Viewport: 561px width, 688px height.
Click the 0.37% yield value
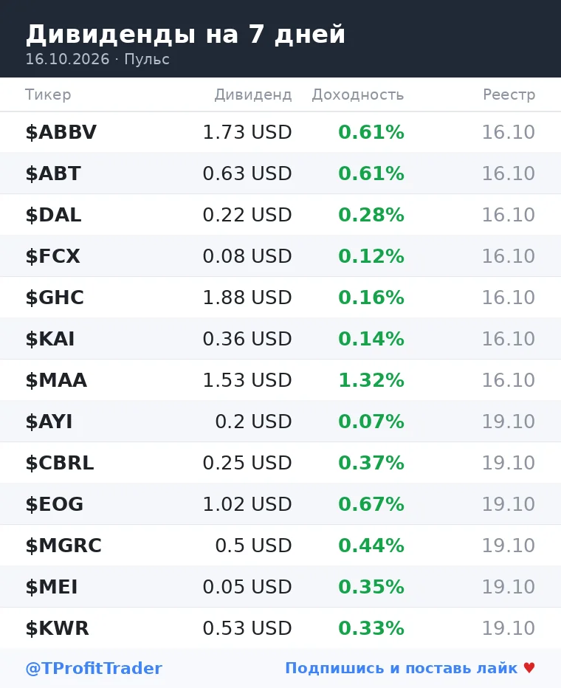coord(371,463)
